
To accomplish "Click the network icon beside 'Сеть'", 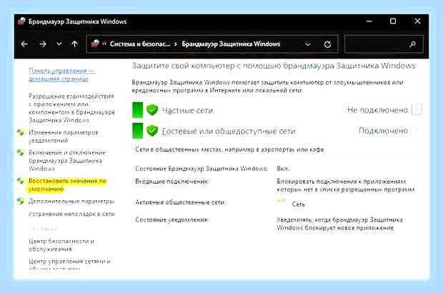I will point(281,201).
